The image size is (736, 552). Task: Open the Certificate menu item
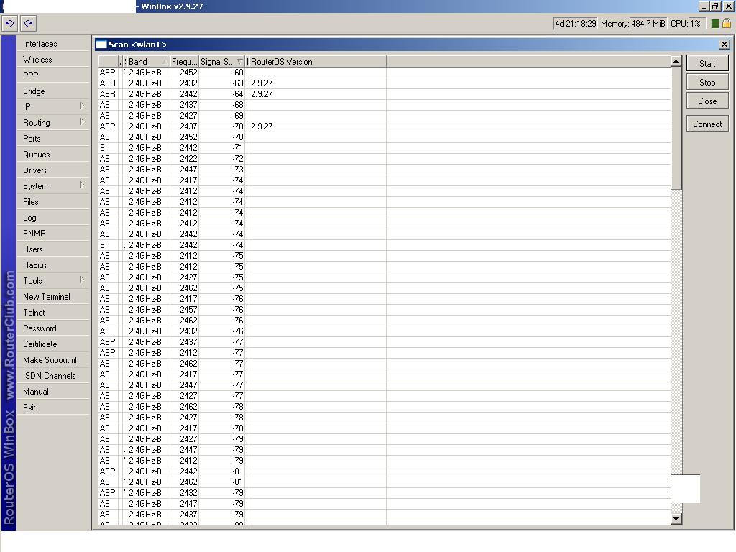coord(53,344)
